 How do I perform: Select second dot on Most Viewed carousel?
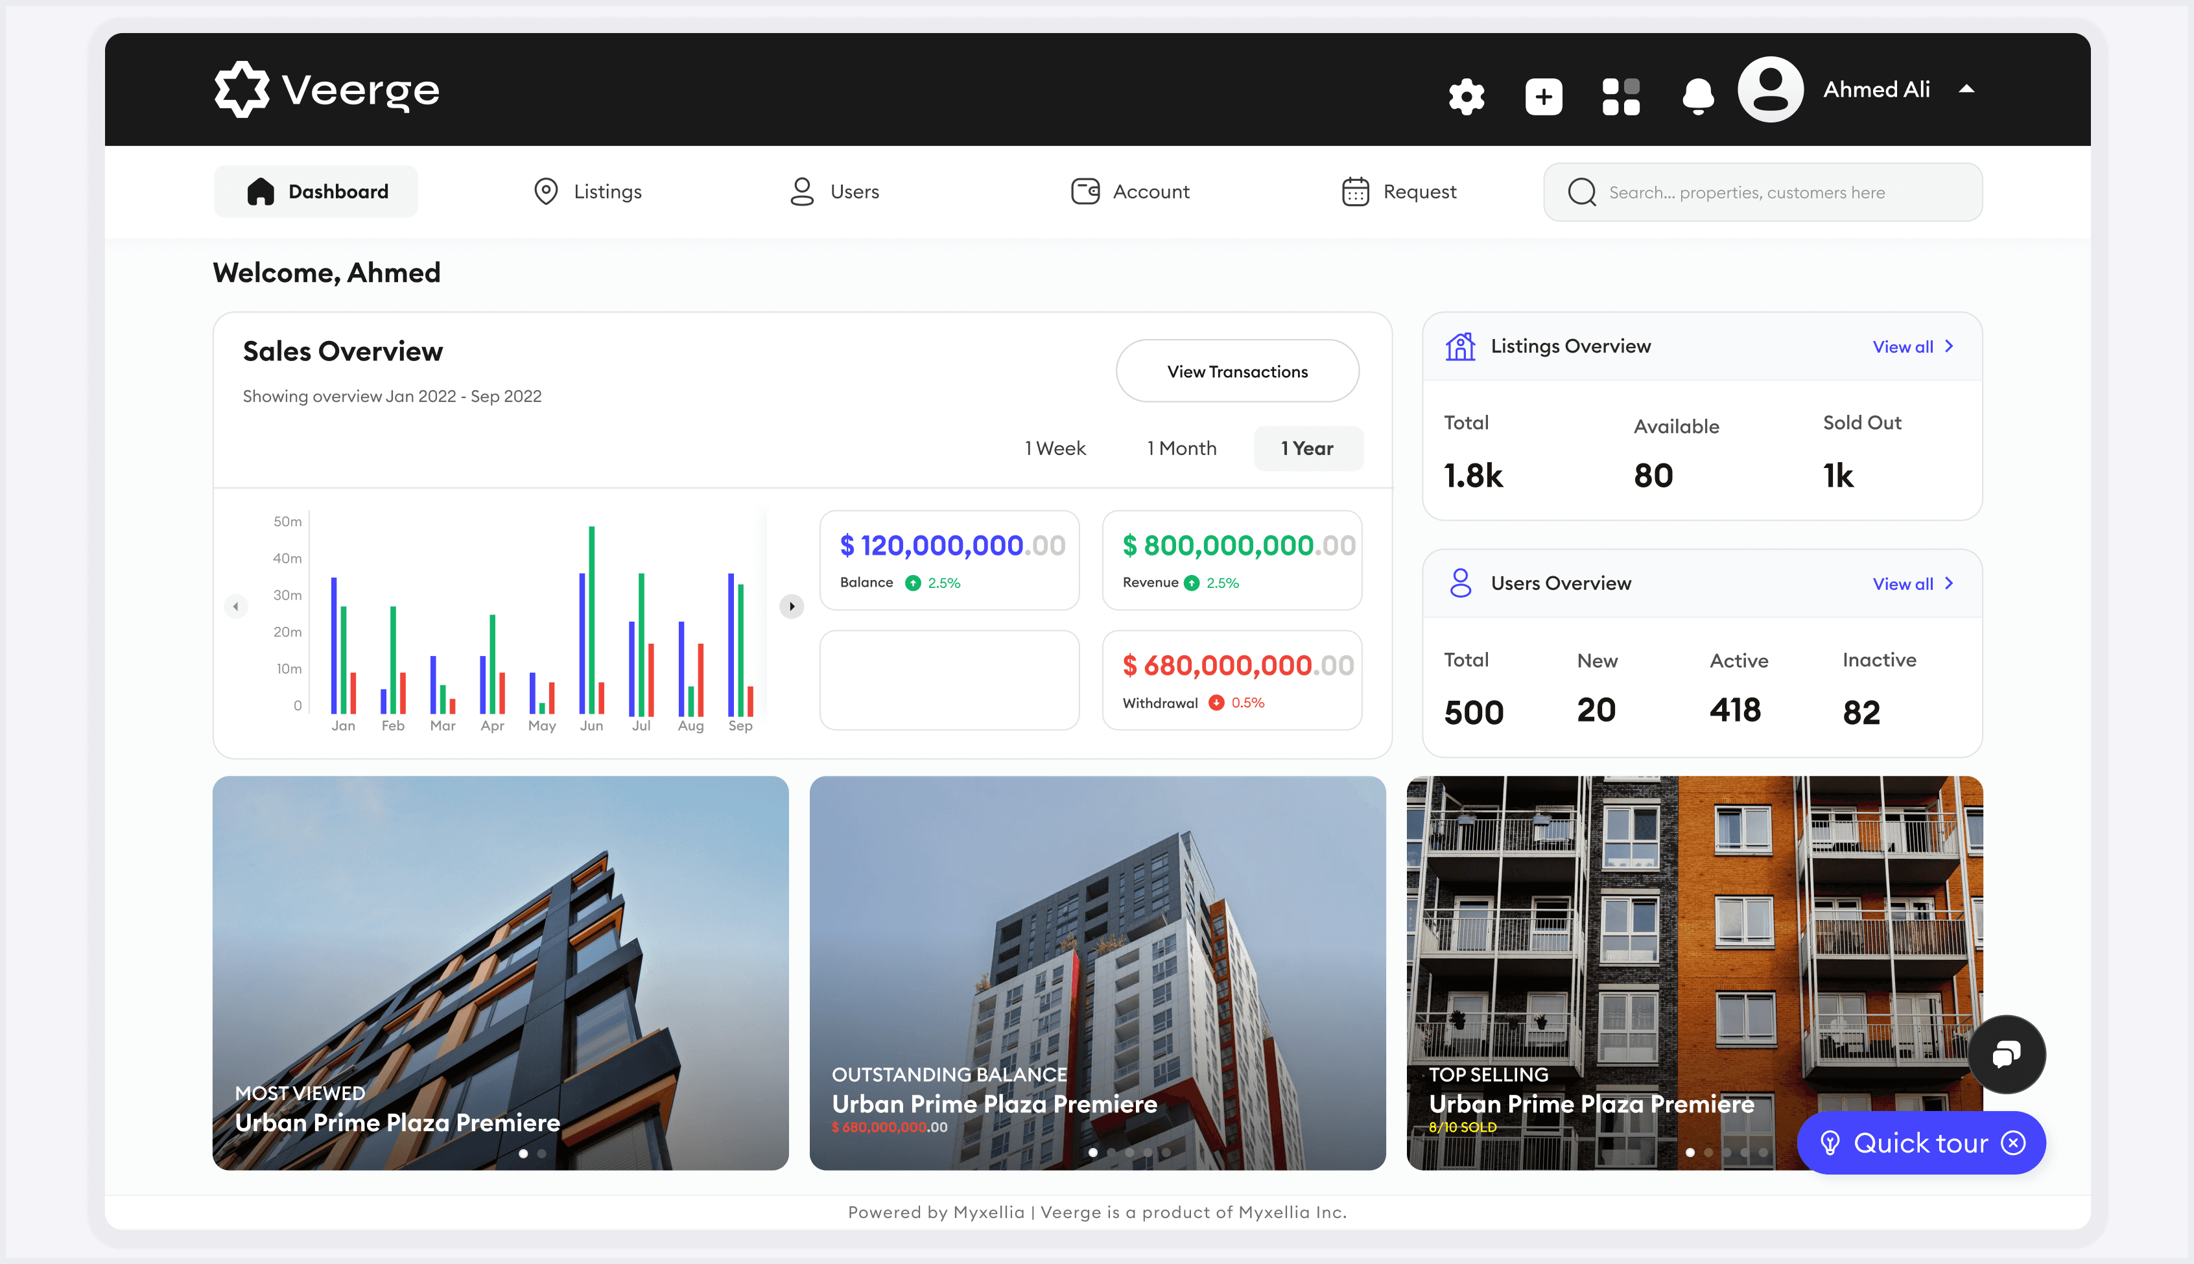(542, 1154)
